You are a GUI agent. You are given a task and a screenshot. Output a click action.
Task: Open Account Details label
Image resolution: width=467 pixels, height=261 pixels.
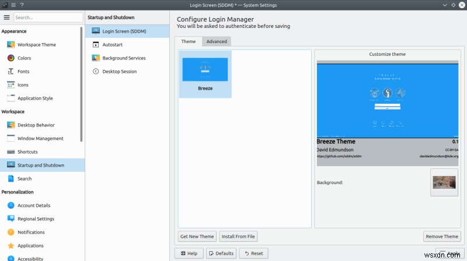coord(34,205)
